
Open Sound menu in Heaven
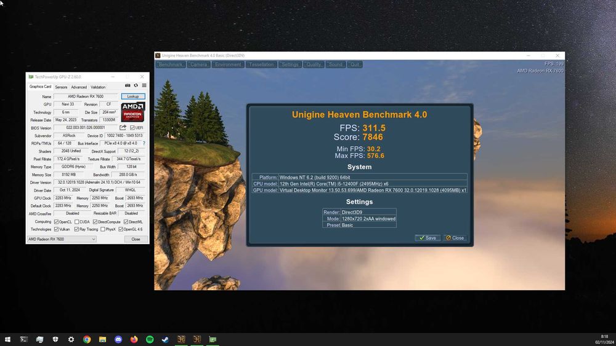tap(336, 65)
